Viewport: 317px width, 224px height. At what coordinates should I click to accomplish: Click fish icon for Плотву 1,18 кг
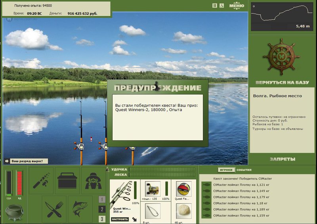tap(206, 203)
